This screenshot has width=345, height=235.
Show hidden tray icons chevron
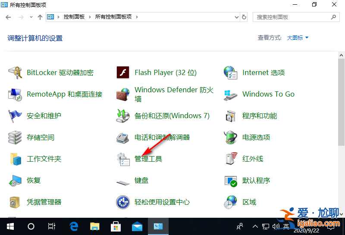click(255, 226)
